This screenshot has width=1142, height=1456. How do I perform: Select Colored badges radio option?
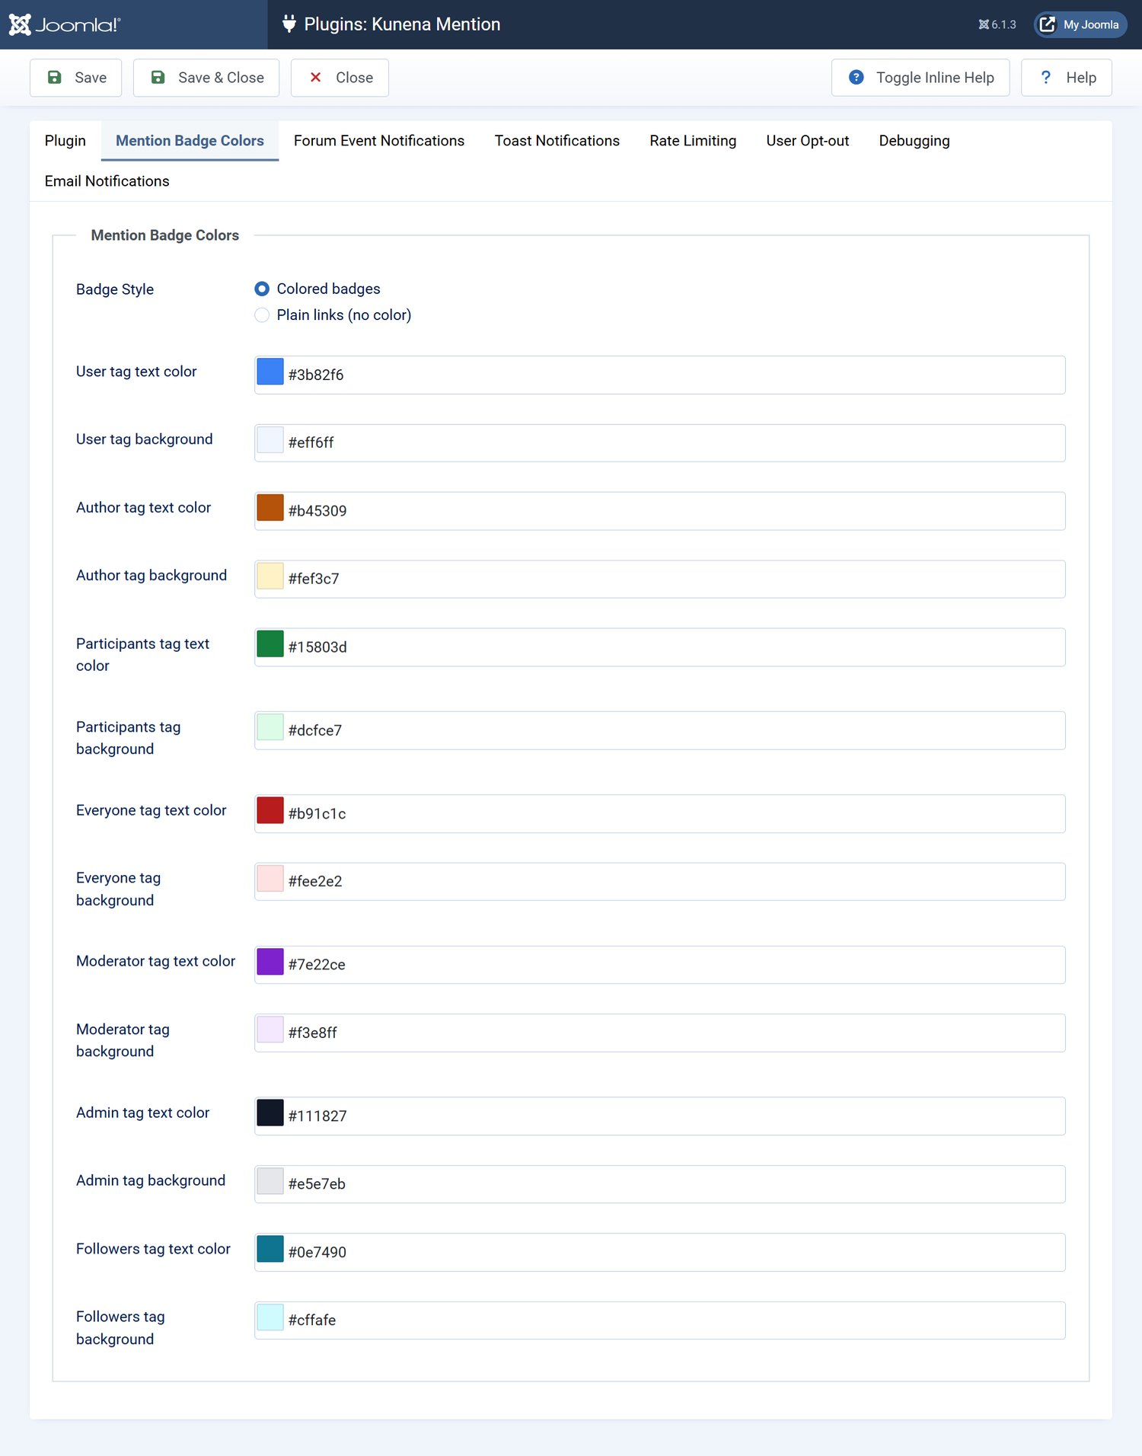click(262, 289)
